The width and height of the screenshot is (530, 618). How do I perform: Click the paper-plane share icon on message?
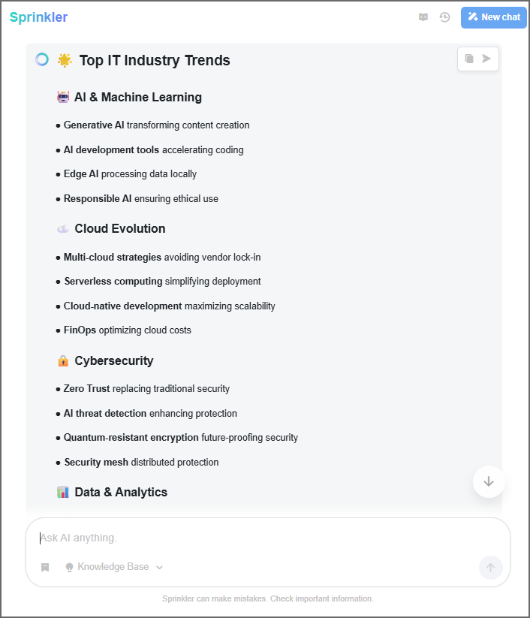click(487, 59)
